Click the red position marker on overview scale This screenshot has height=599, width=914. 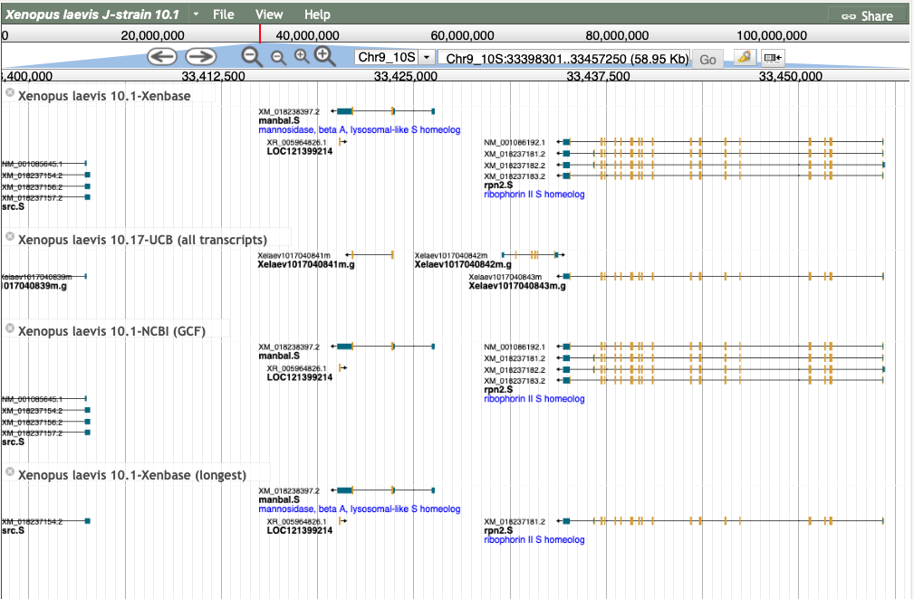[260, 34]
